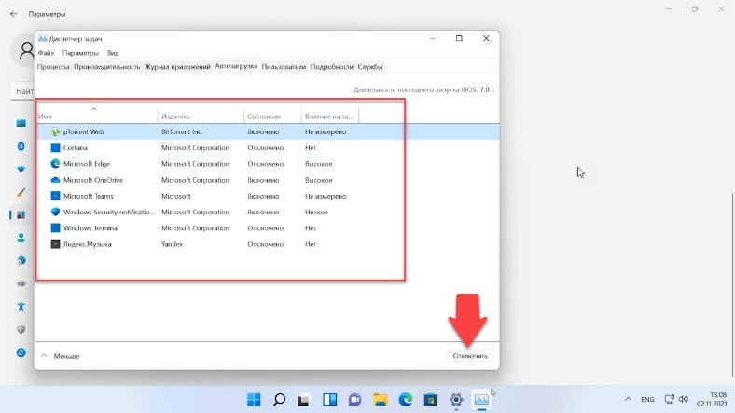The width and height of the screenshot is (735, 413).
Task: Click the volume icon in system tray
Action: [684, 399]
